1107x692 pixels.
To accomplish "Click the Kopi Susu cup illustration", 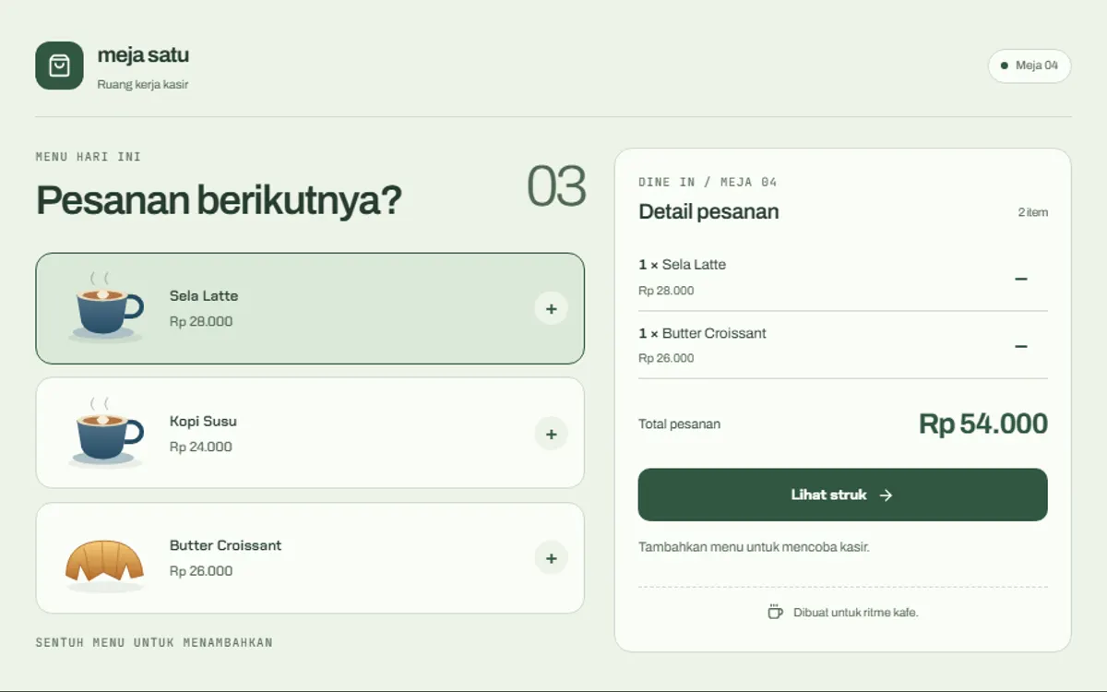I will (x=106, y=432).
